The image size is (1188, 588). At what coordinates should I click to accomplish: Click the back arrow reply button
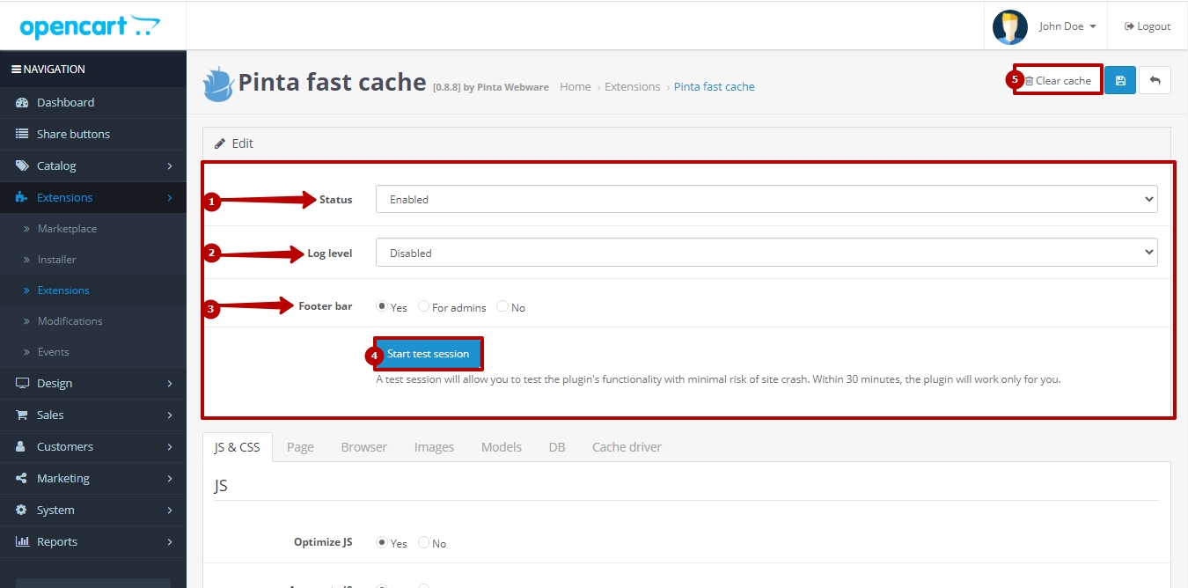tap(1155, 80)
